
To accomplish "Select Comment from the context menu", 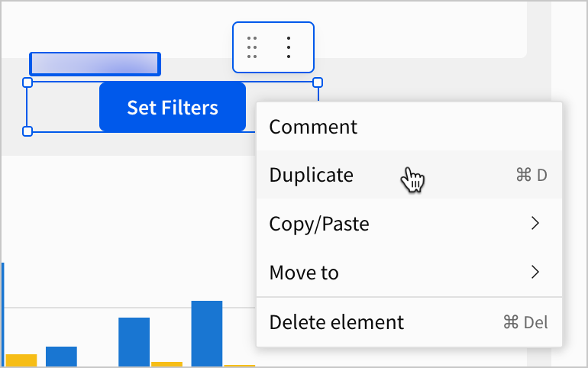I will [x=313, y=127].
